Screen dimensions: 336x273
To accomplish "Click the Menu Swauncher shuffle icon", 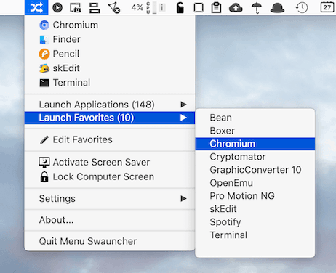I will 36,7.
